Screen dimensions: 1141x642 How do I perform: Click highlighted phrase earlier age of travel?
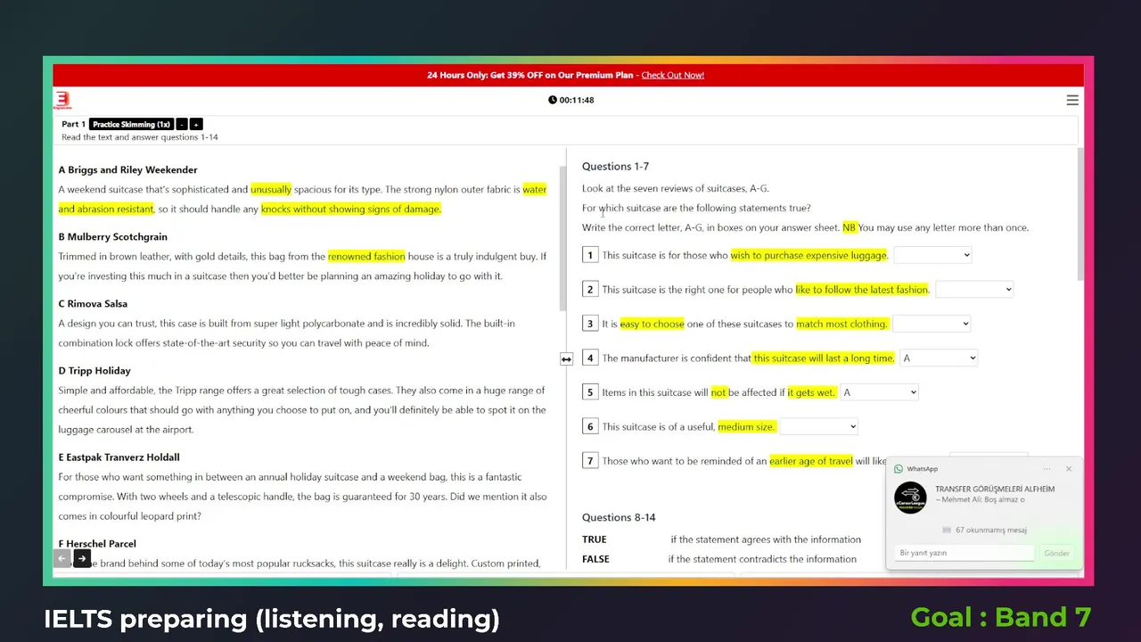point(811,461)
